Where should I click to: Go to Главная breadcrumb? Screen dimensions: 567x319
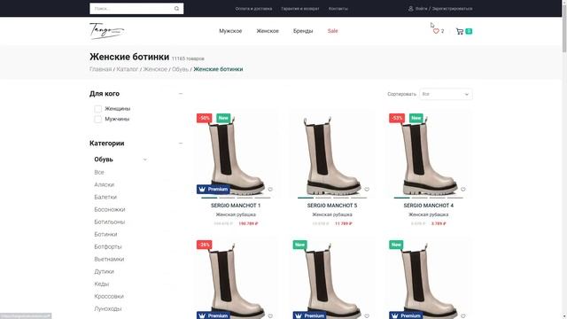tap(100, 69)
